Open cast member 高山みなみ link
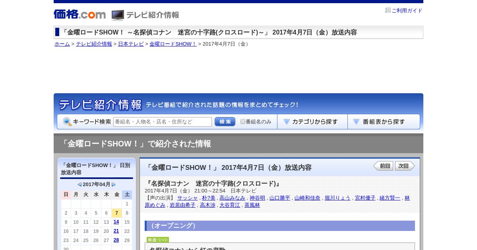 point(232,198)
